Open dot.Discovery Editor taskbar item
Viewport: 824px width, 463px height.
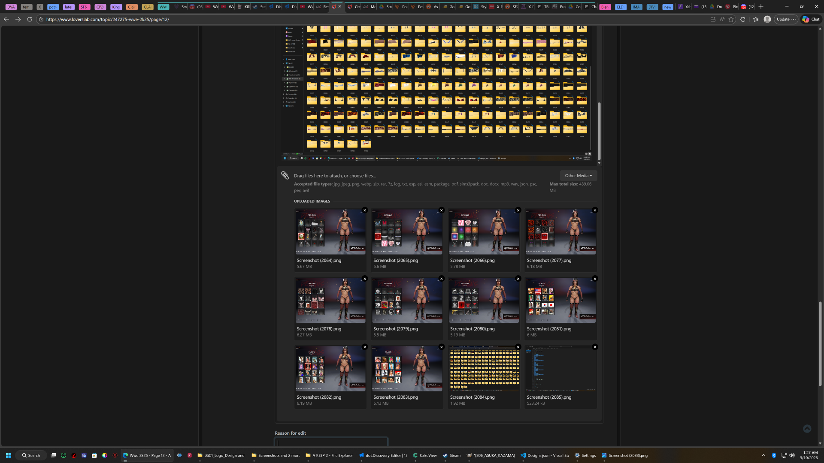(383, 455)
